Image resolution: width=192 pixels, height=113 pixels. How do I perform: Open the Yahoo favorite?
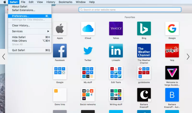116,28
